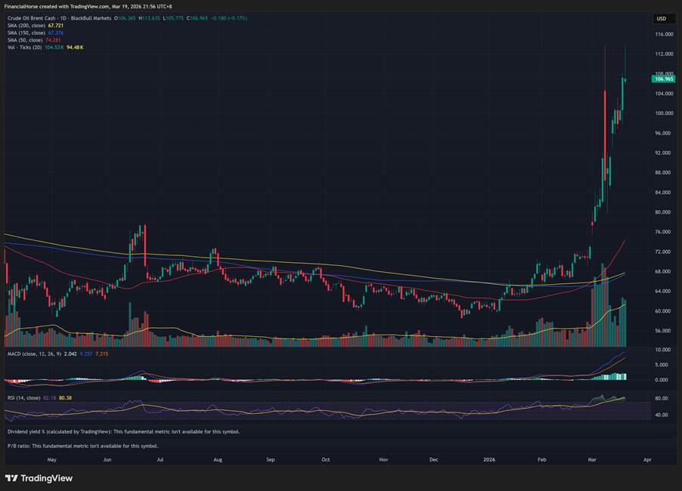
Task: Click the 116.000 price scale label
Action: pyautogui.click(x=664, y=35)
